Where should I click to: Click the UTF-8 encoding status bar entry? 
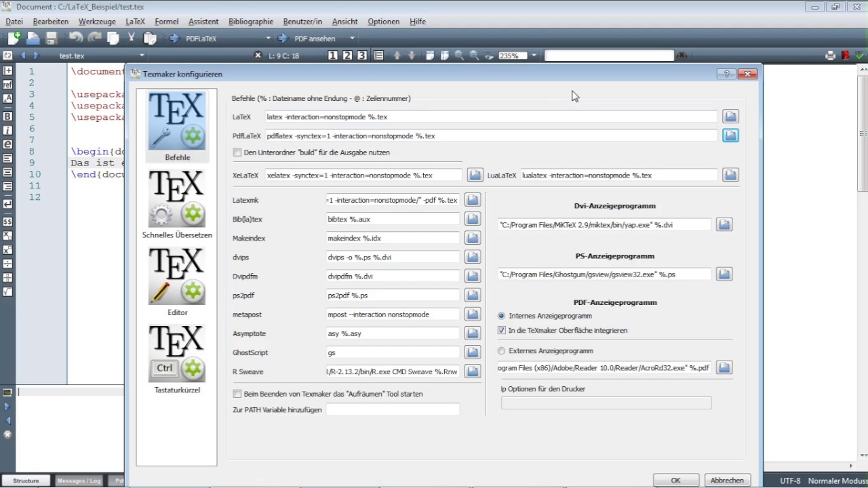790,481
